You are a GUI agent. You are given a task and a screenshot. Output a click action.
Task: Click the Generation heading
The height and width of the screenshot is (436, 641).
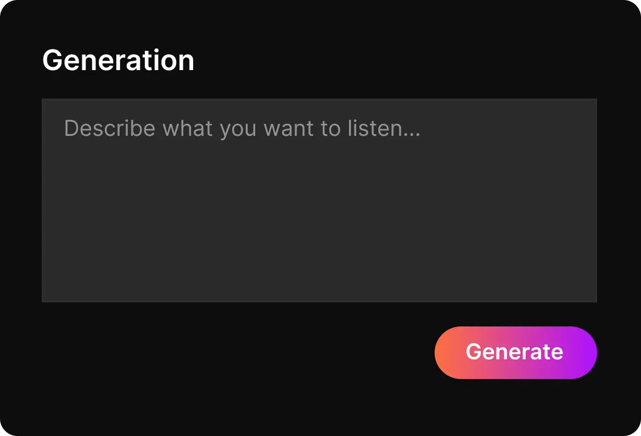[x=118, y=60]
